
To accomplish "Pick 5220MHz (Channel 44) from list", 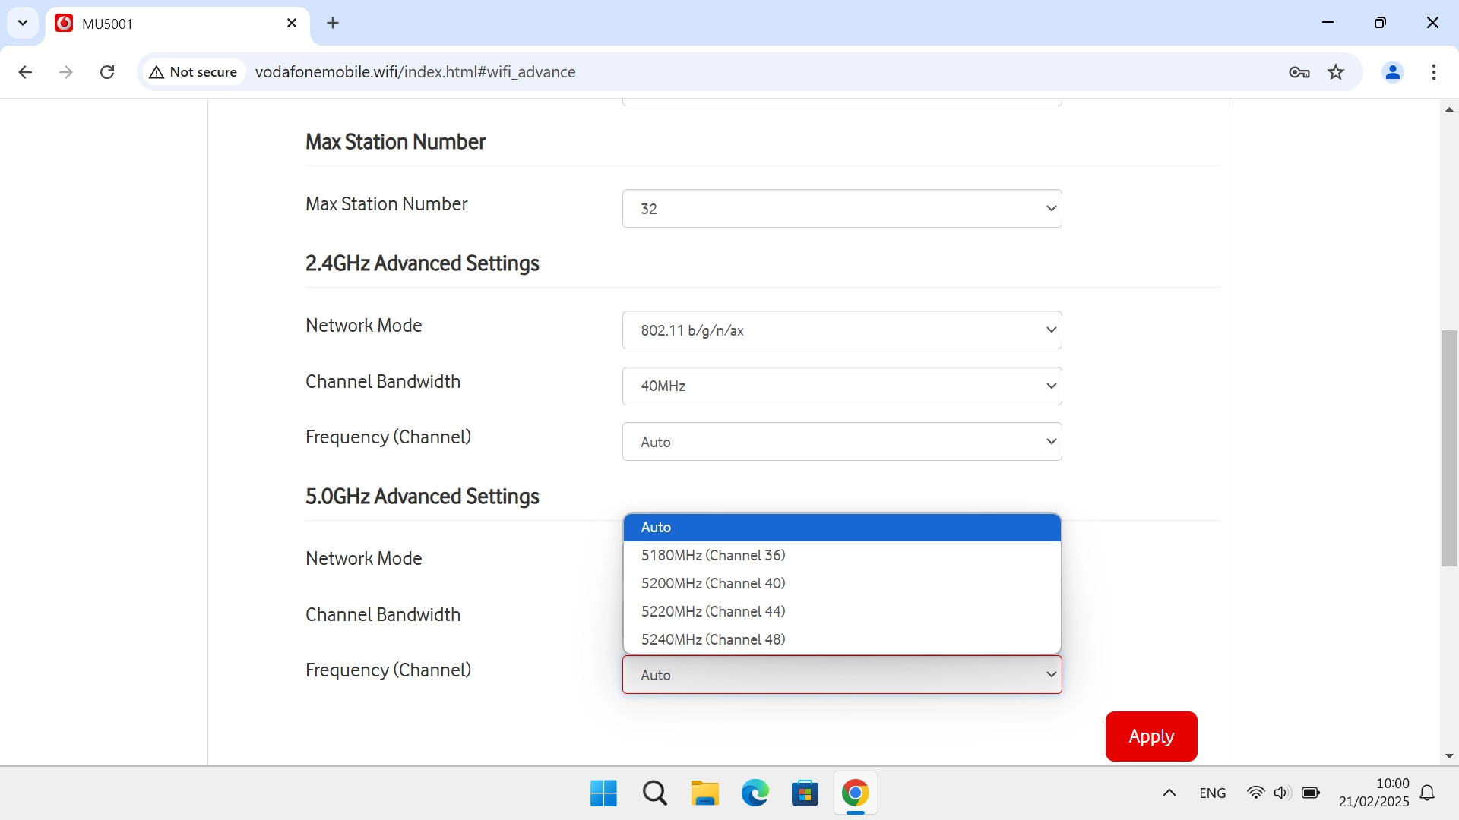I will pyautogui.click(x=713, y=611).
